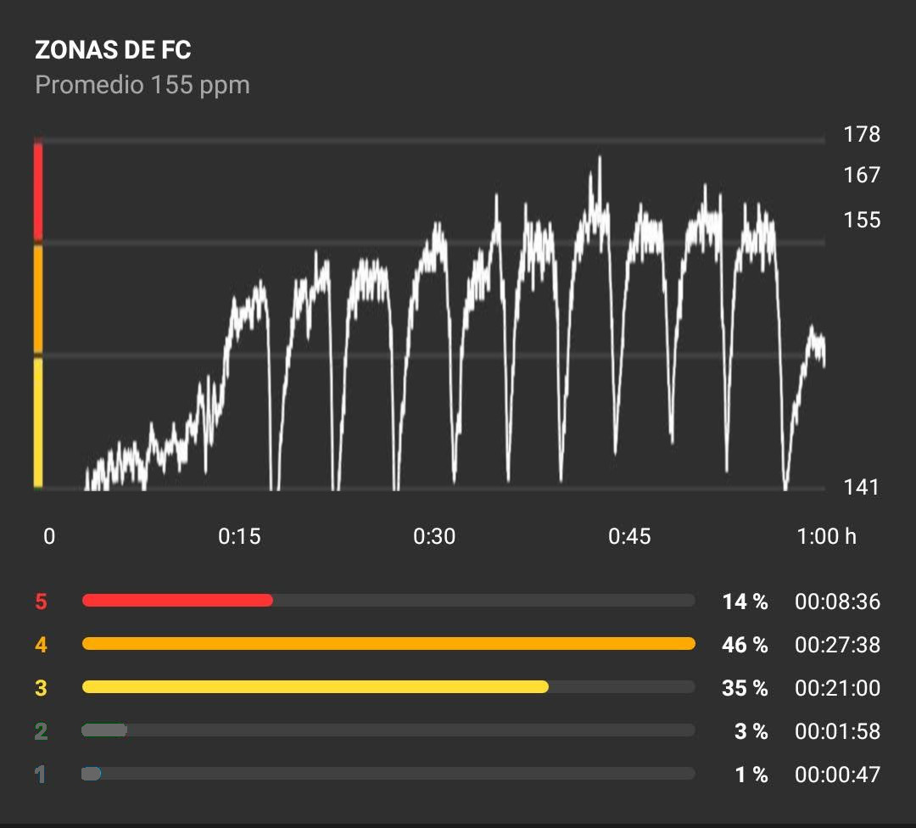Image resolution: width=916 pixels, height=828 pixels.
Task: Click the yellow zone 3 bar
Action: [316, 686]
